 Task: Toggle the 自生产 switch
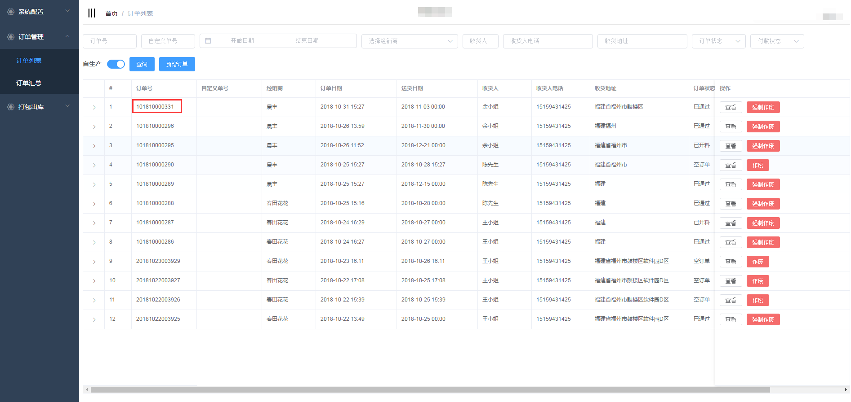116,64
